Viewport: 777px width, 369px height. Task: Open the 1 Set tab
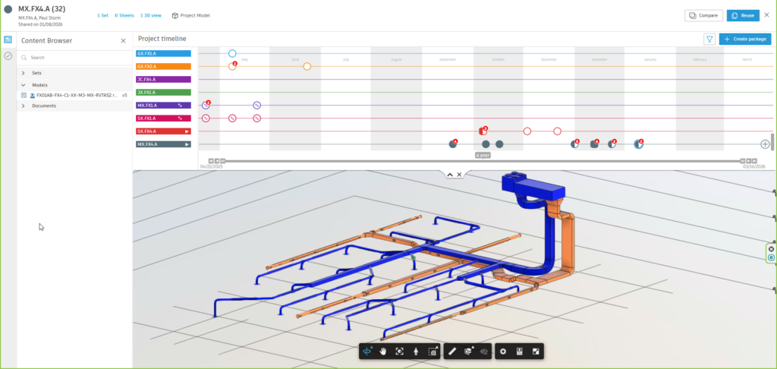pos(102,15)
